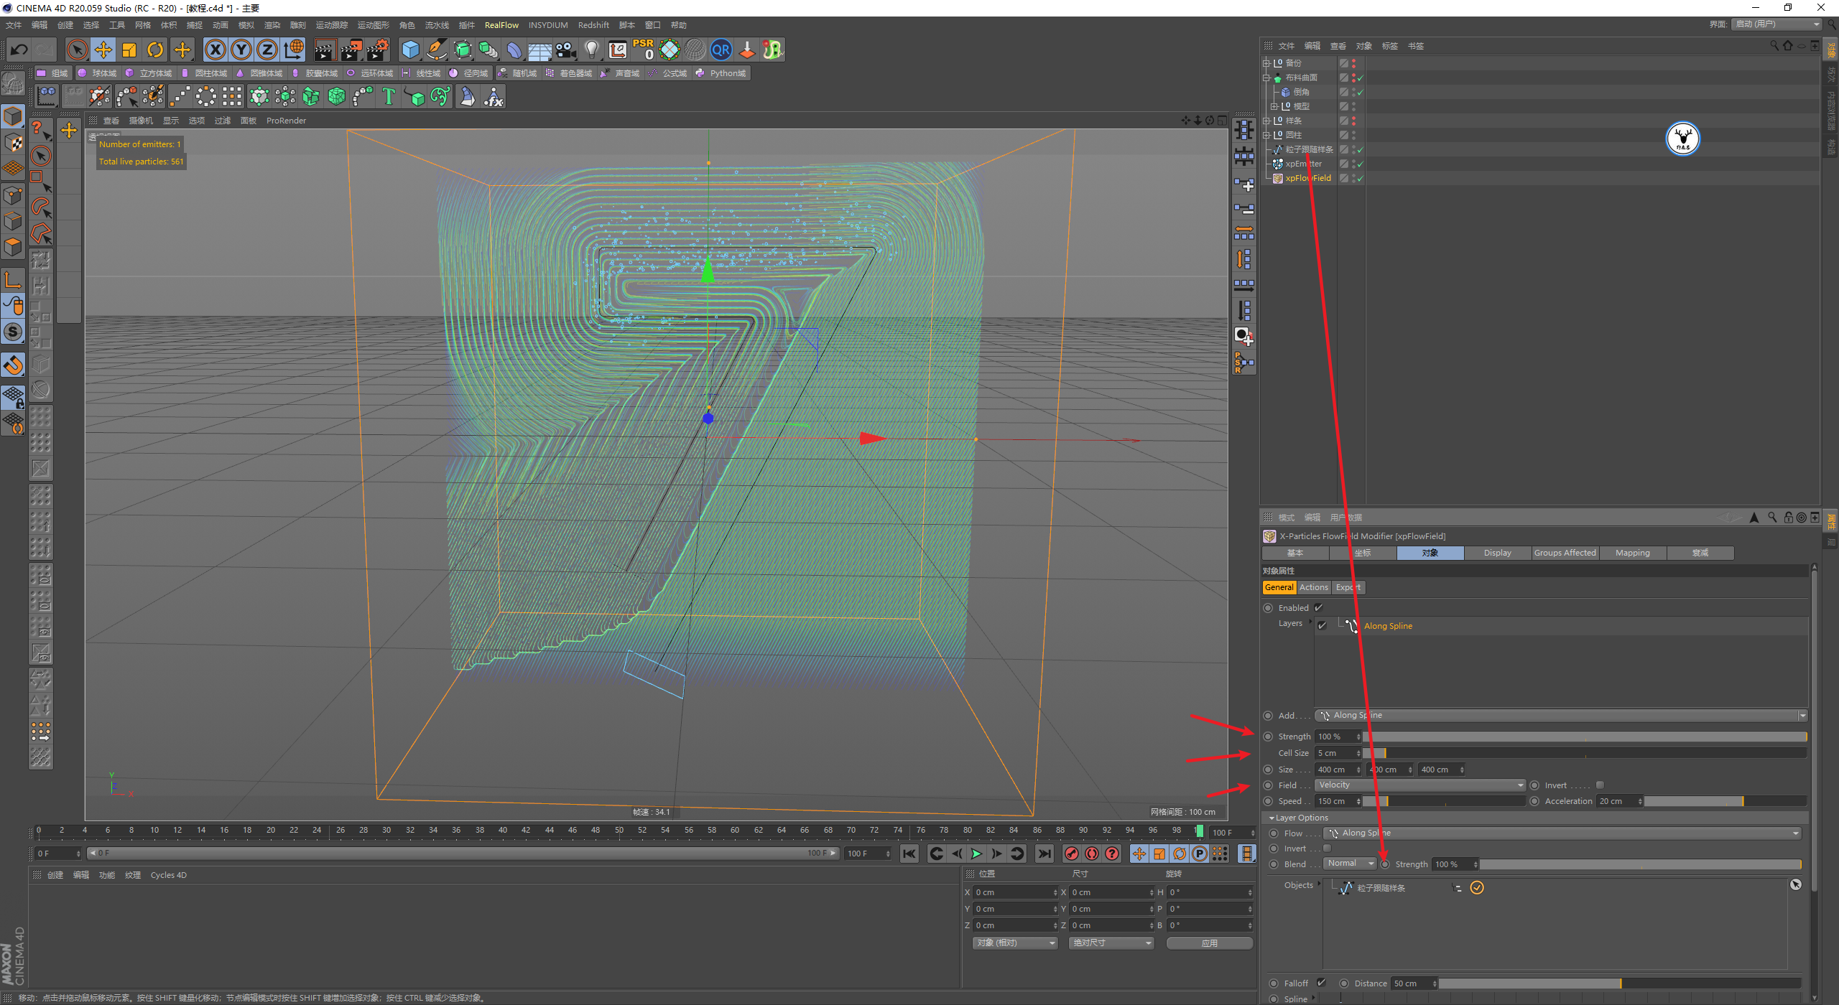This screenshot has height=1005, width=1839.
Task: Uncheck the Enabled checkbox for xpFlowField
Action: (x=1319, y=608)
